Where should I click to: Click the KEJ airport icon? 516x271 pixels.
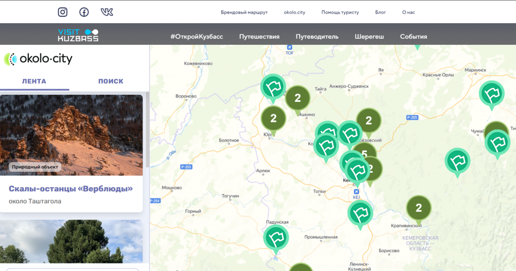click(356, 192)
